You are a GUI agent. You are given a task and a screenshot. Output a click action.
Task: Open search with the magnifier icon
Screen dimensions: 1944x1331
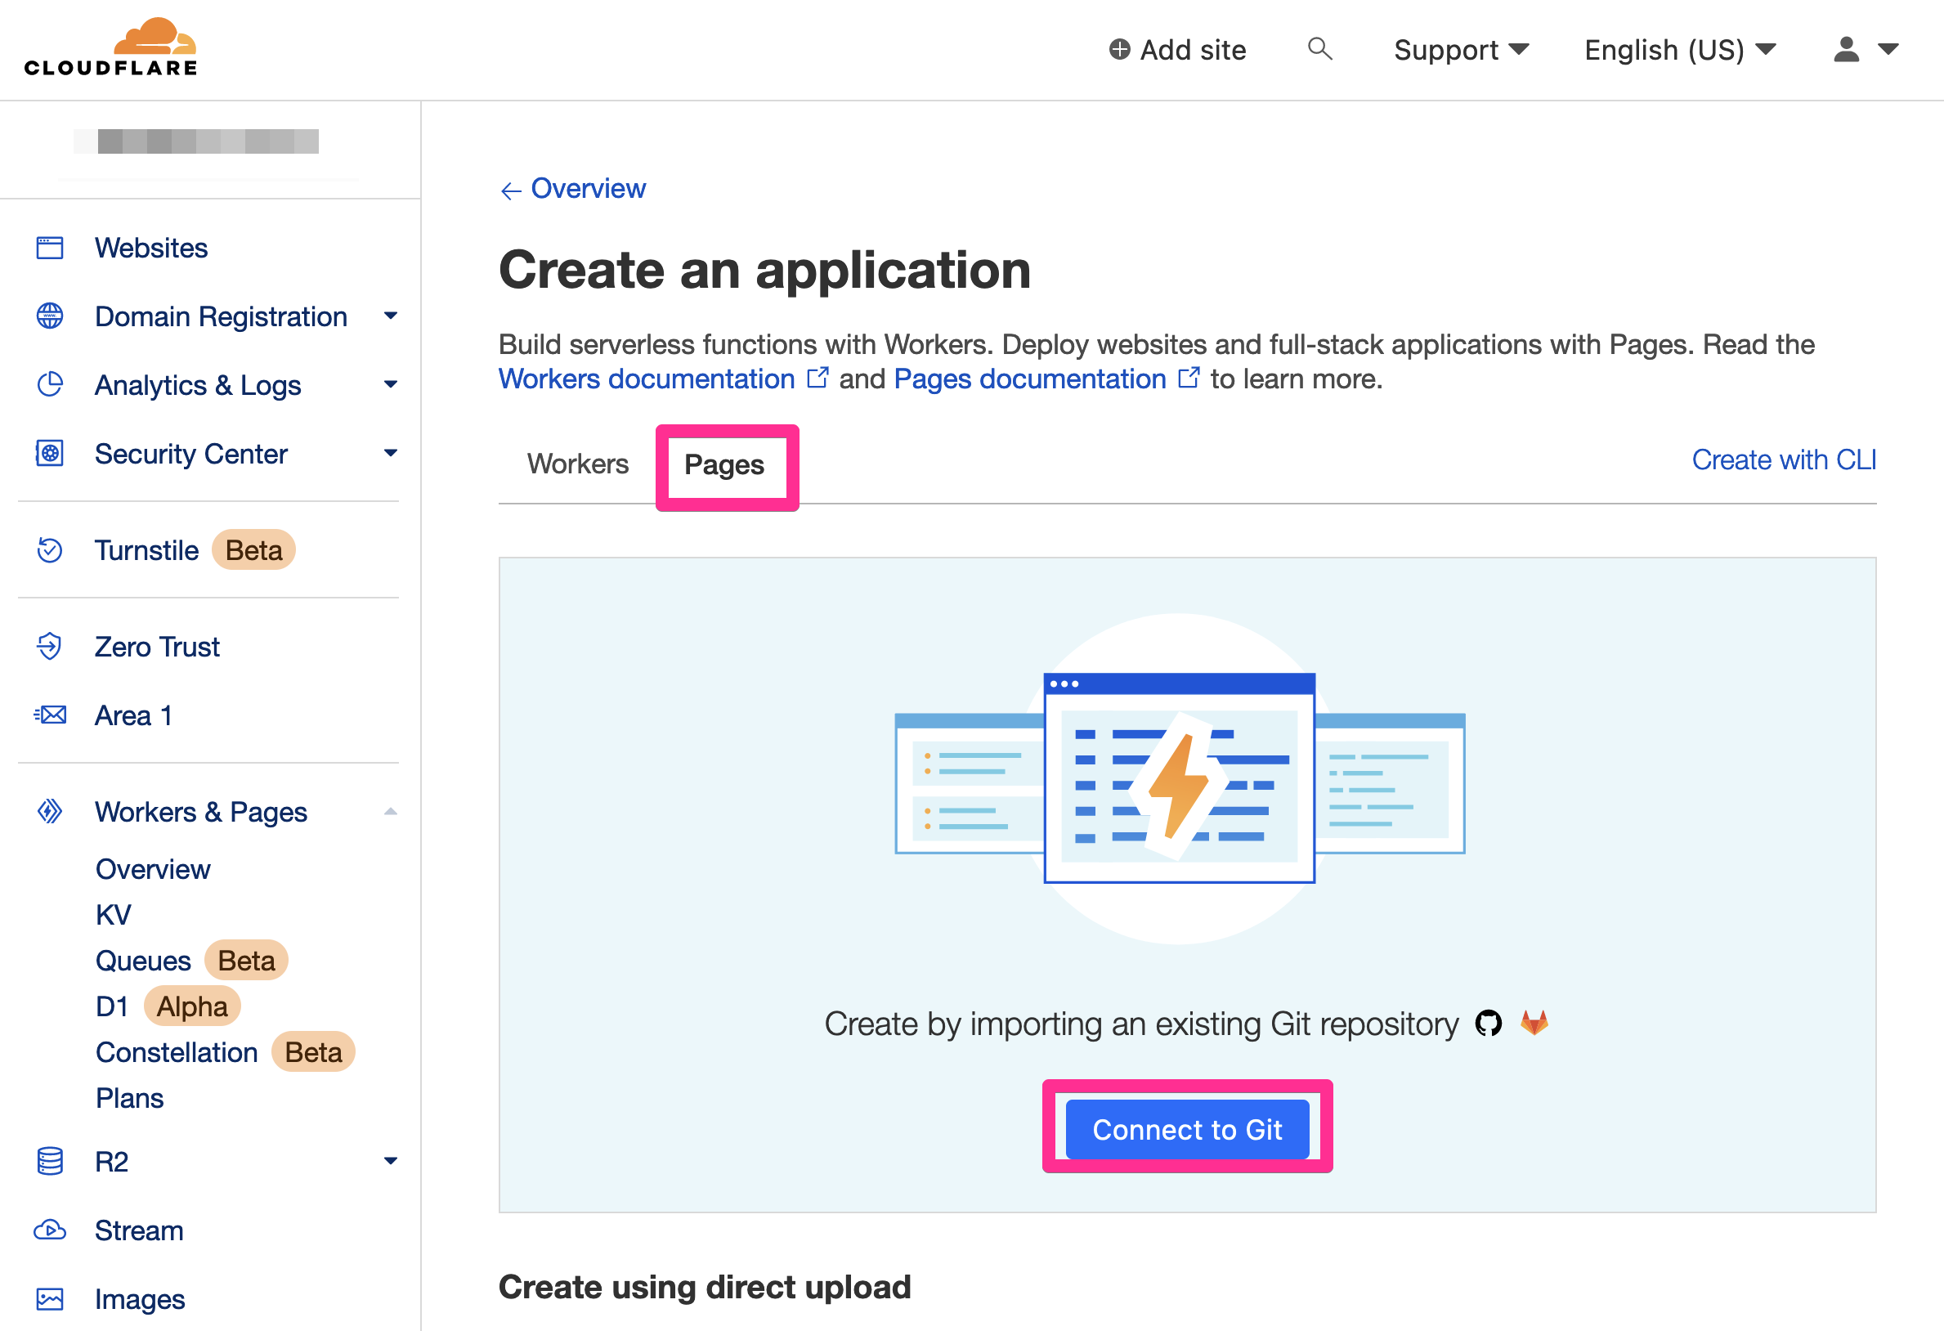(x=1319, y=48)
